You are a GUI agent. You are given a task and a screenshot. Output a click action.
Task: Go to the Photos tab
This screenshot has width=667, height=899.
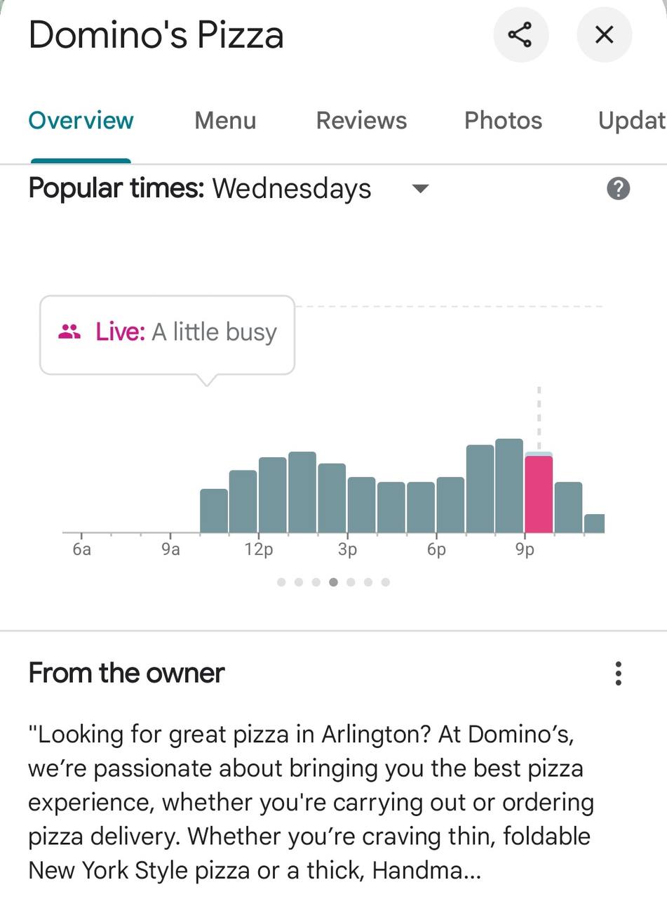503,121
